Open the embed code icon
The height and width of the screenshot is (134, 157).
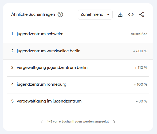131,14
